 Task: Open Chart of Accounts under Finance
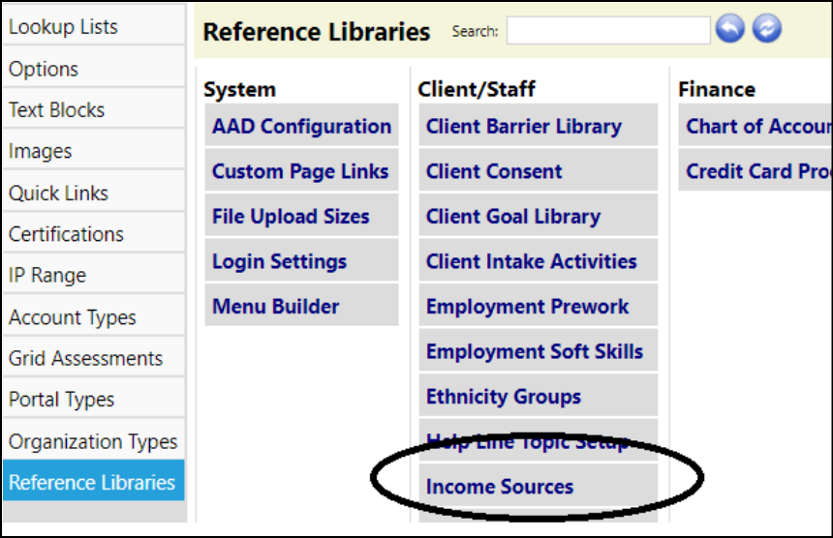[756, 127]
